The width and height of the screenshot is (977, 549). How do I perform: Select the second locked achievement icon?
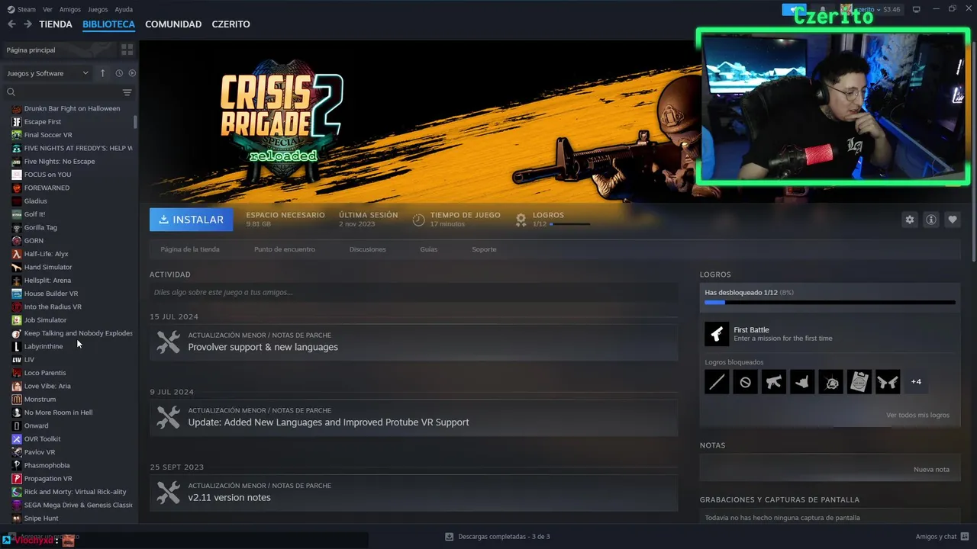[x=746, y=382]
